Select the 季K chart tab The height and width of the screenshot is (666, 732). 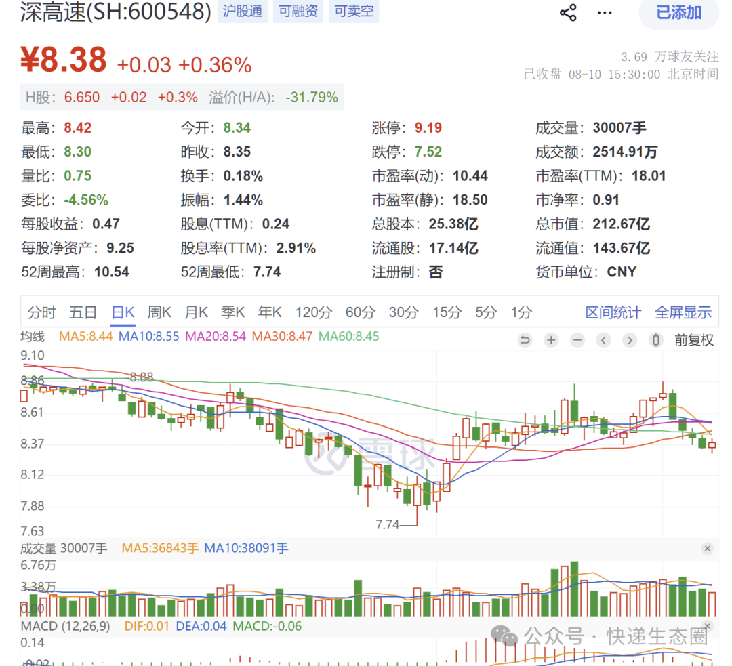(233, 312)
